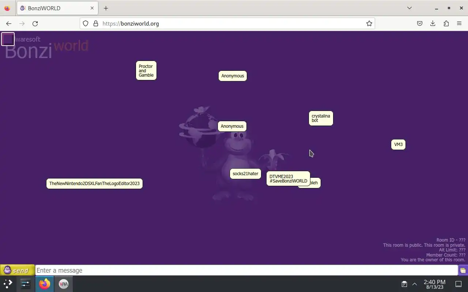Click the TheNewNintendo2DSXLFanTheLogoEditor2023 name tag
Screen dimensions: 468x292
94,184
